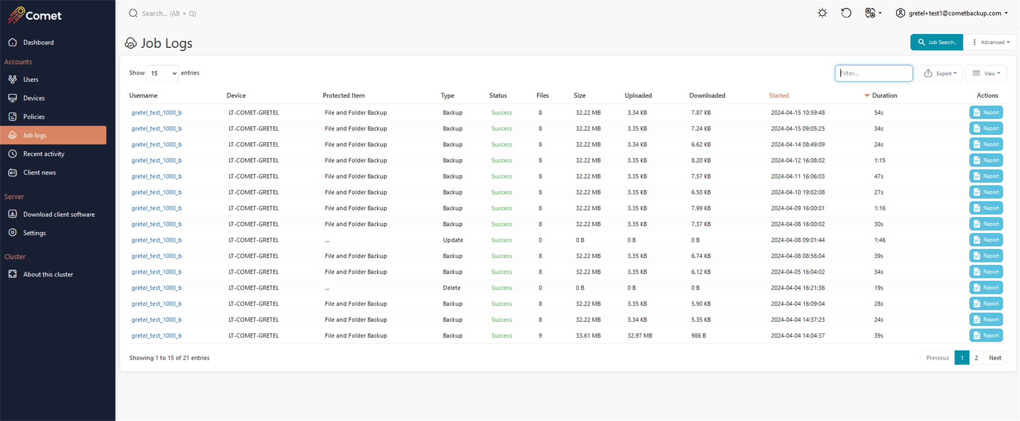Toggle sort on the Duration column
The height and width of the screenshot is (421, 1020).
pos(884,95)
